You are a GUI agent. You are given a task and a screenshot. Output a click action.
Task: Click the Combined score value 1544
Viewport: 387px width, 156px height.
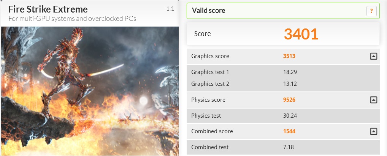point(289,131)
